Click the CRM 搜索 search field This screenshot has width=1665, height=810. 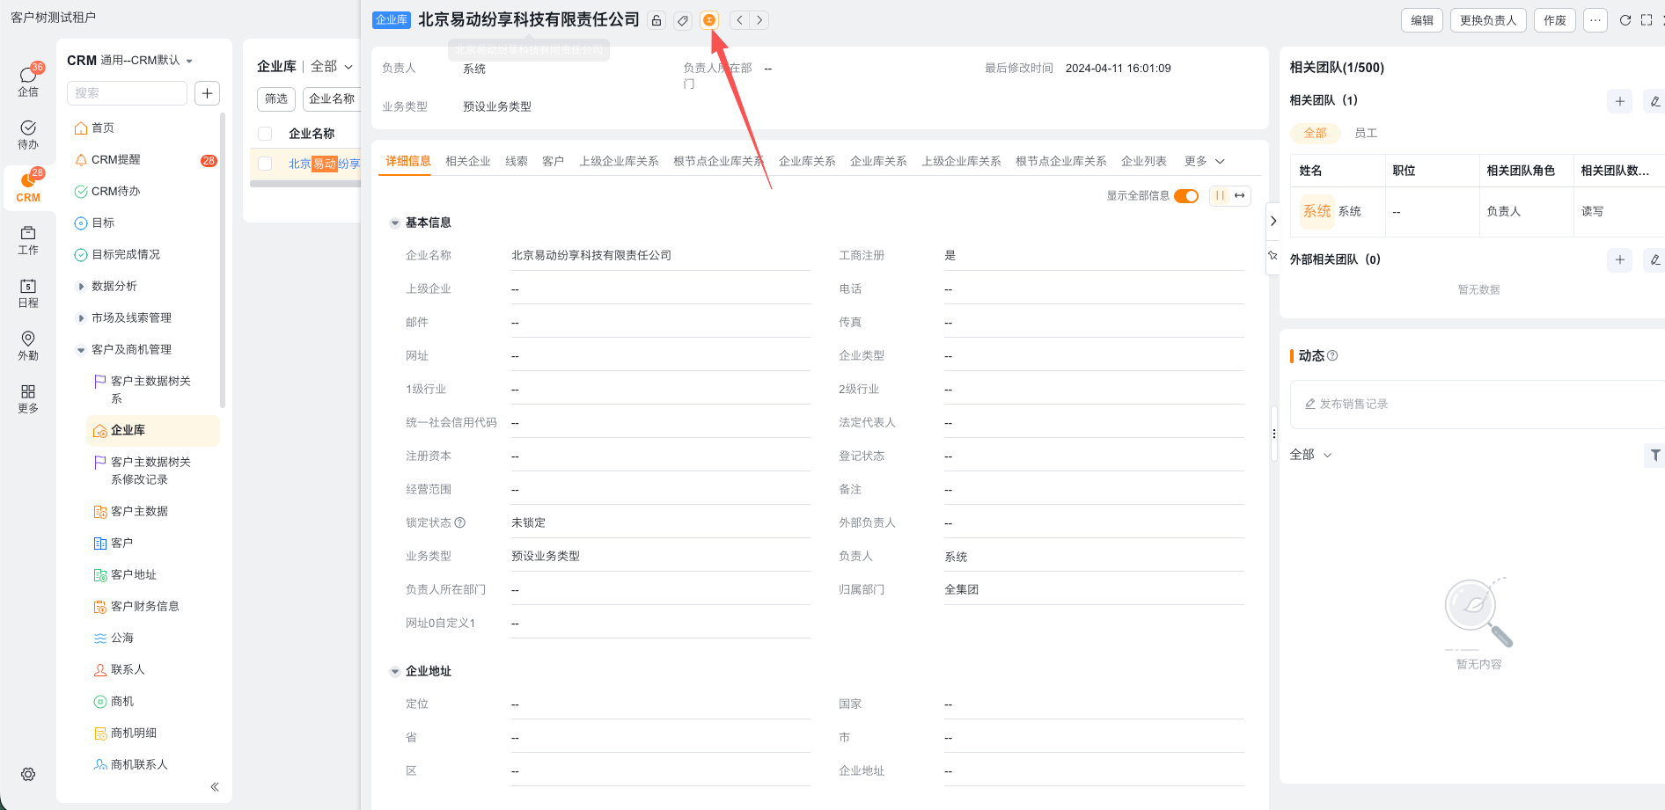(x=127, y=93)
